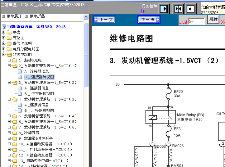Click the 'Main Relay (R3)' label in diagram

click(x=190, y=115)
